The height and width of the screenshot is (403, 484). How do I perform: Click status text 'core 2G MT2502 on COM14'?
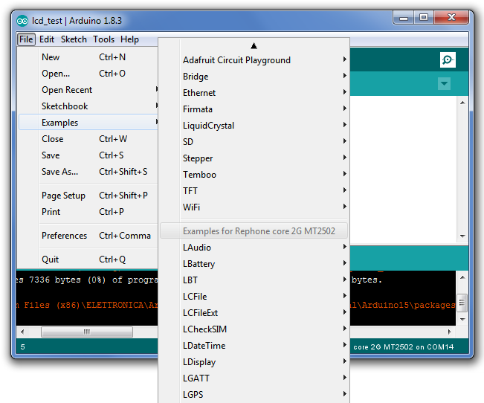click(404, 347)
